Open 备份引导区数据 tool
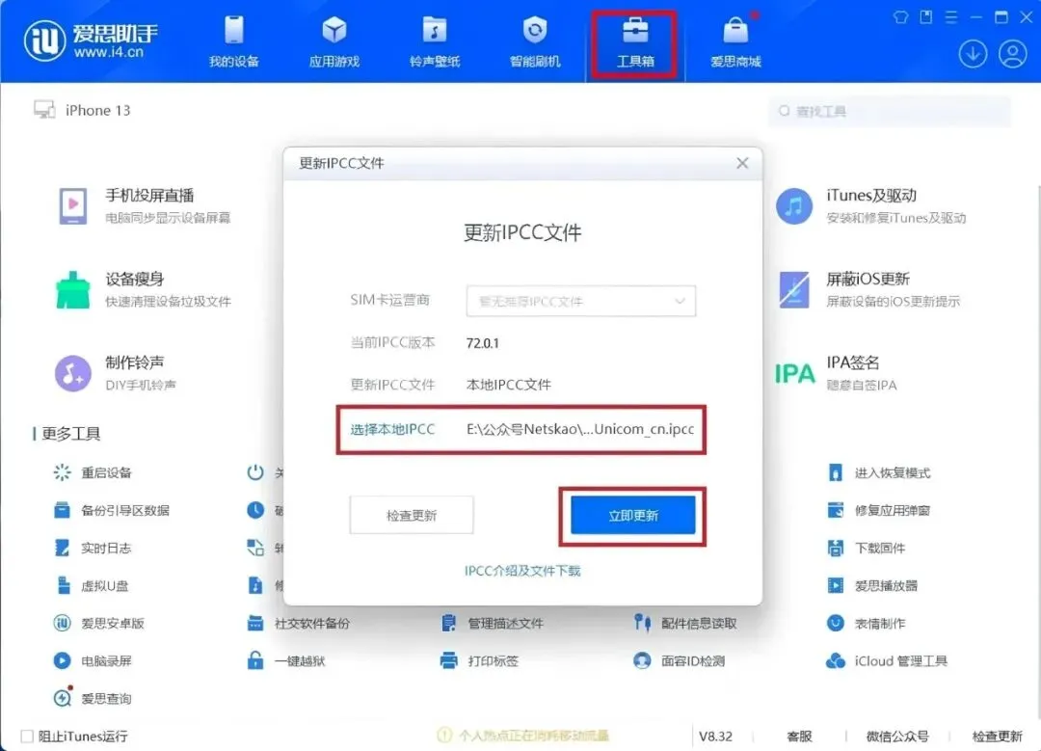This screenshot has height=751, width=1041. coord(111,510)
